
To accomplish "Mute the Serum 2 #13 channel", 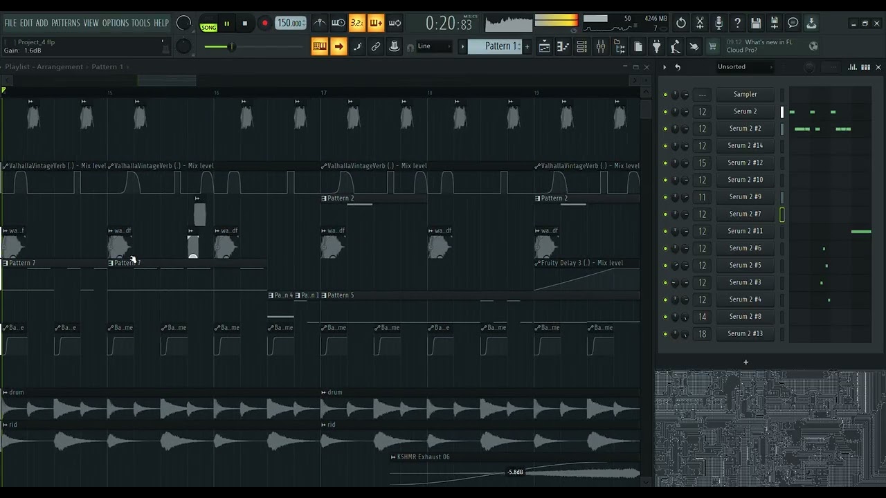I will tap(666, 334).
